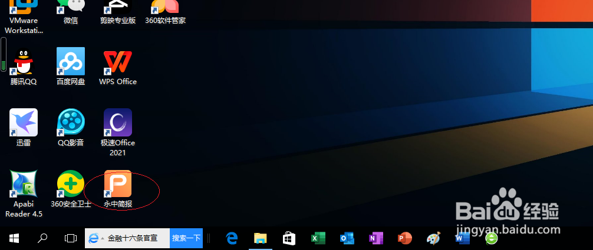Expand dropdown arrow beside IE logo
The height and width of the screenshot is (250, 593).
(x=102, y=239)
